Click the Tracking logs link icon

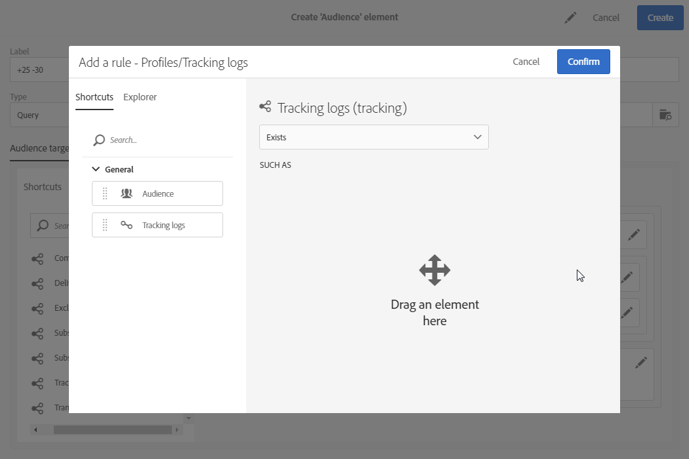127,225
